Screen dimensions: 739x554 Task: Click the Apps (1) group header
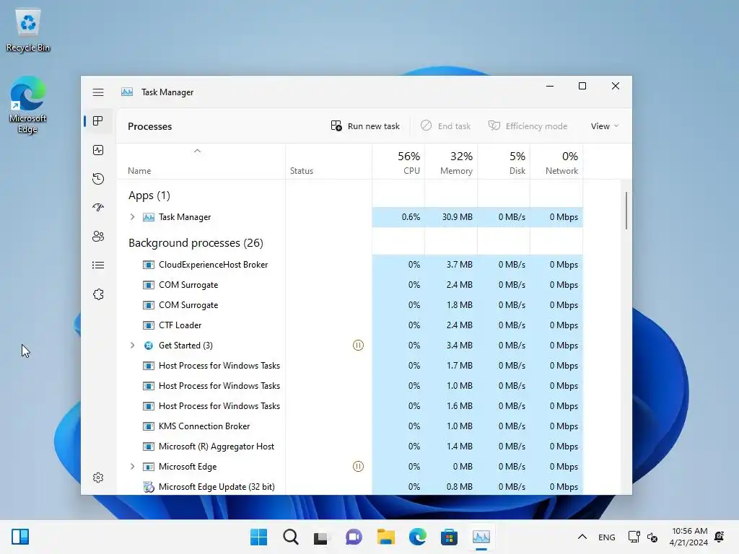click(149, 195)
